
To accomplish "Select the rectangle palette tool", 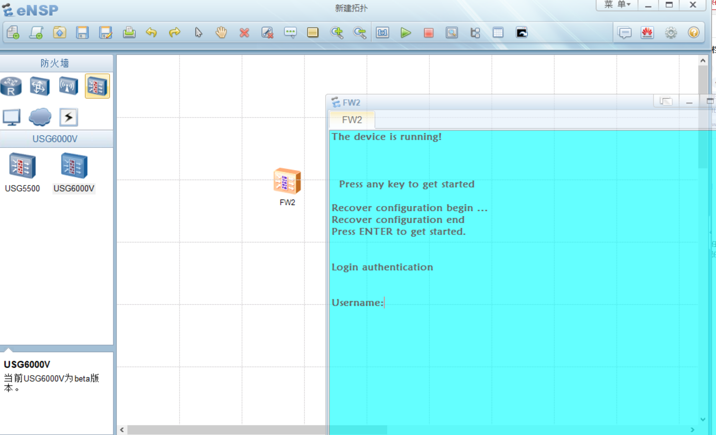I will (313, 33).
